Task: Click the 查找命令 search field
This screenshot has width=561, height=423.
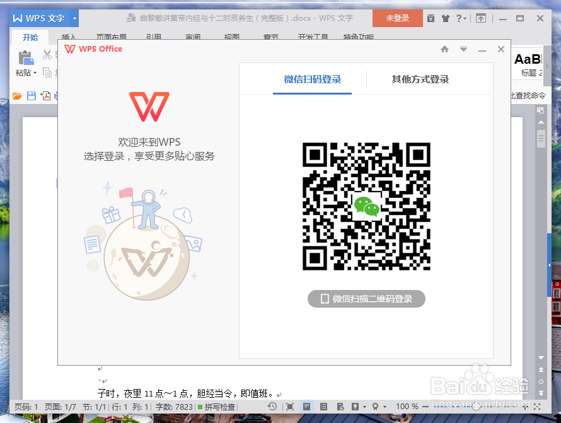Action: click(529, 95)
